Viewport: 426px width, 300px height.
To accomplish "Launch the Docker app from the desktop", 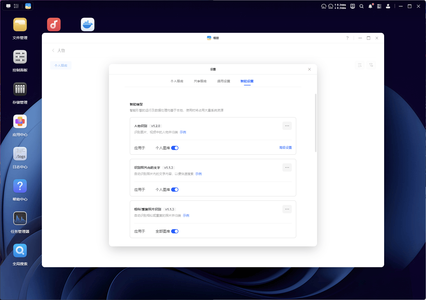I will [x=87, y=24].
